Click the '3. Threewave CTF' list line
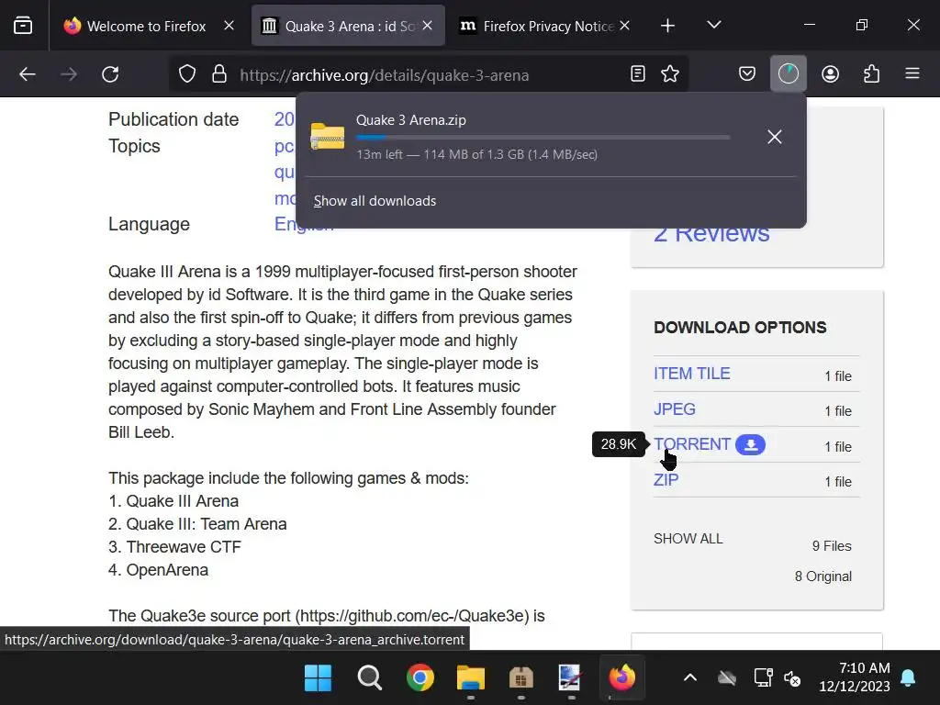 (x=174, y=547)
